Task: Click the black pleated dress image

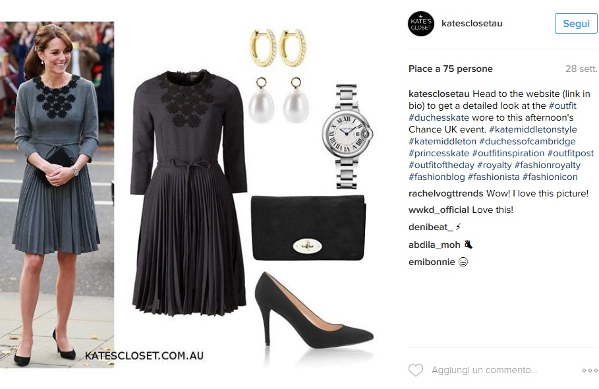Action: coord(188,193)
